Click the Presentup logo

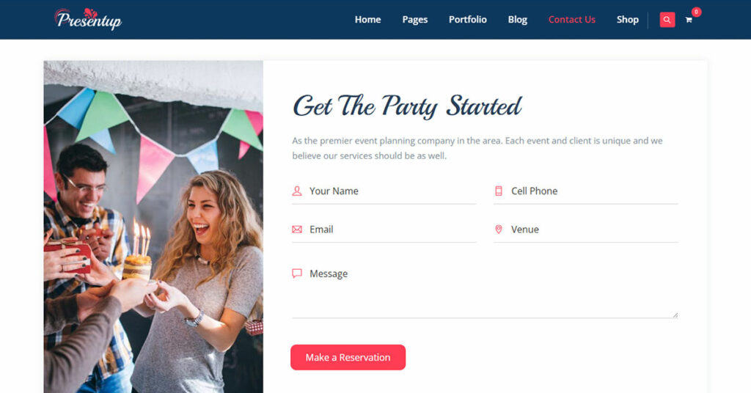[x=88, y=19]
